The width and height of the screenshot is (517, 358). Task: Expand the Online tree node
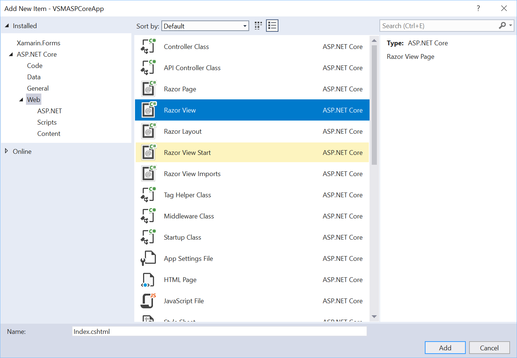7,151
